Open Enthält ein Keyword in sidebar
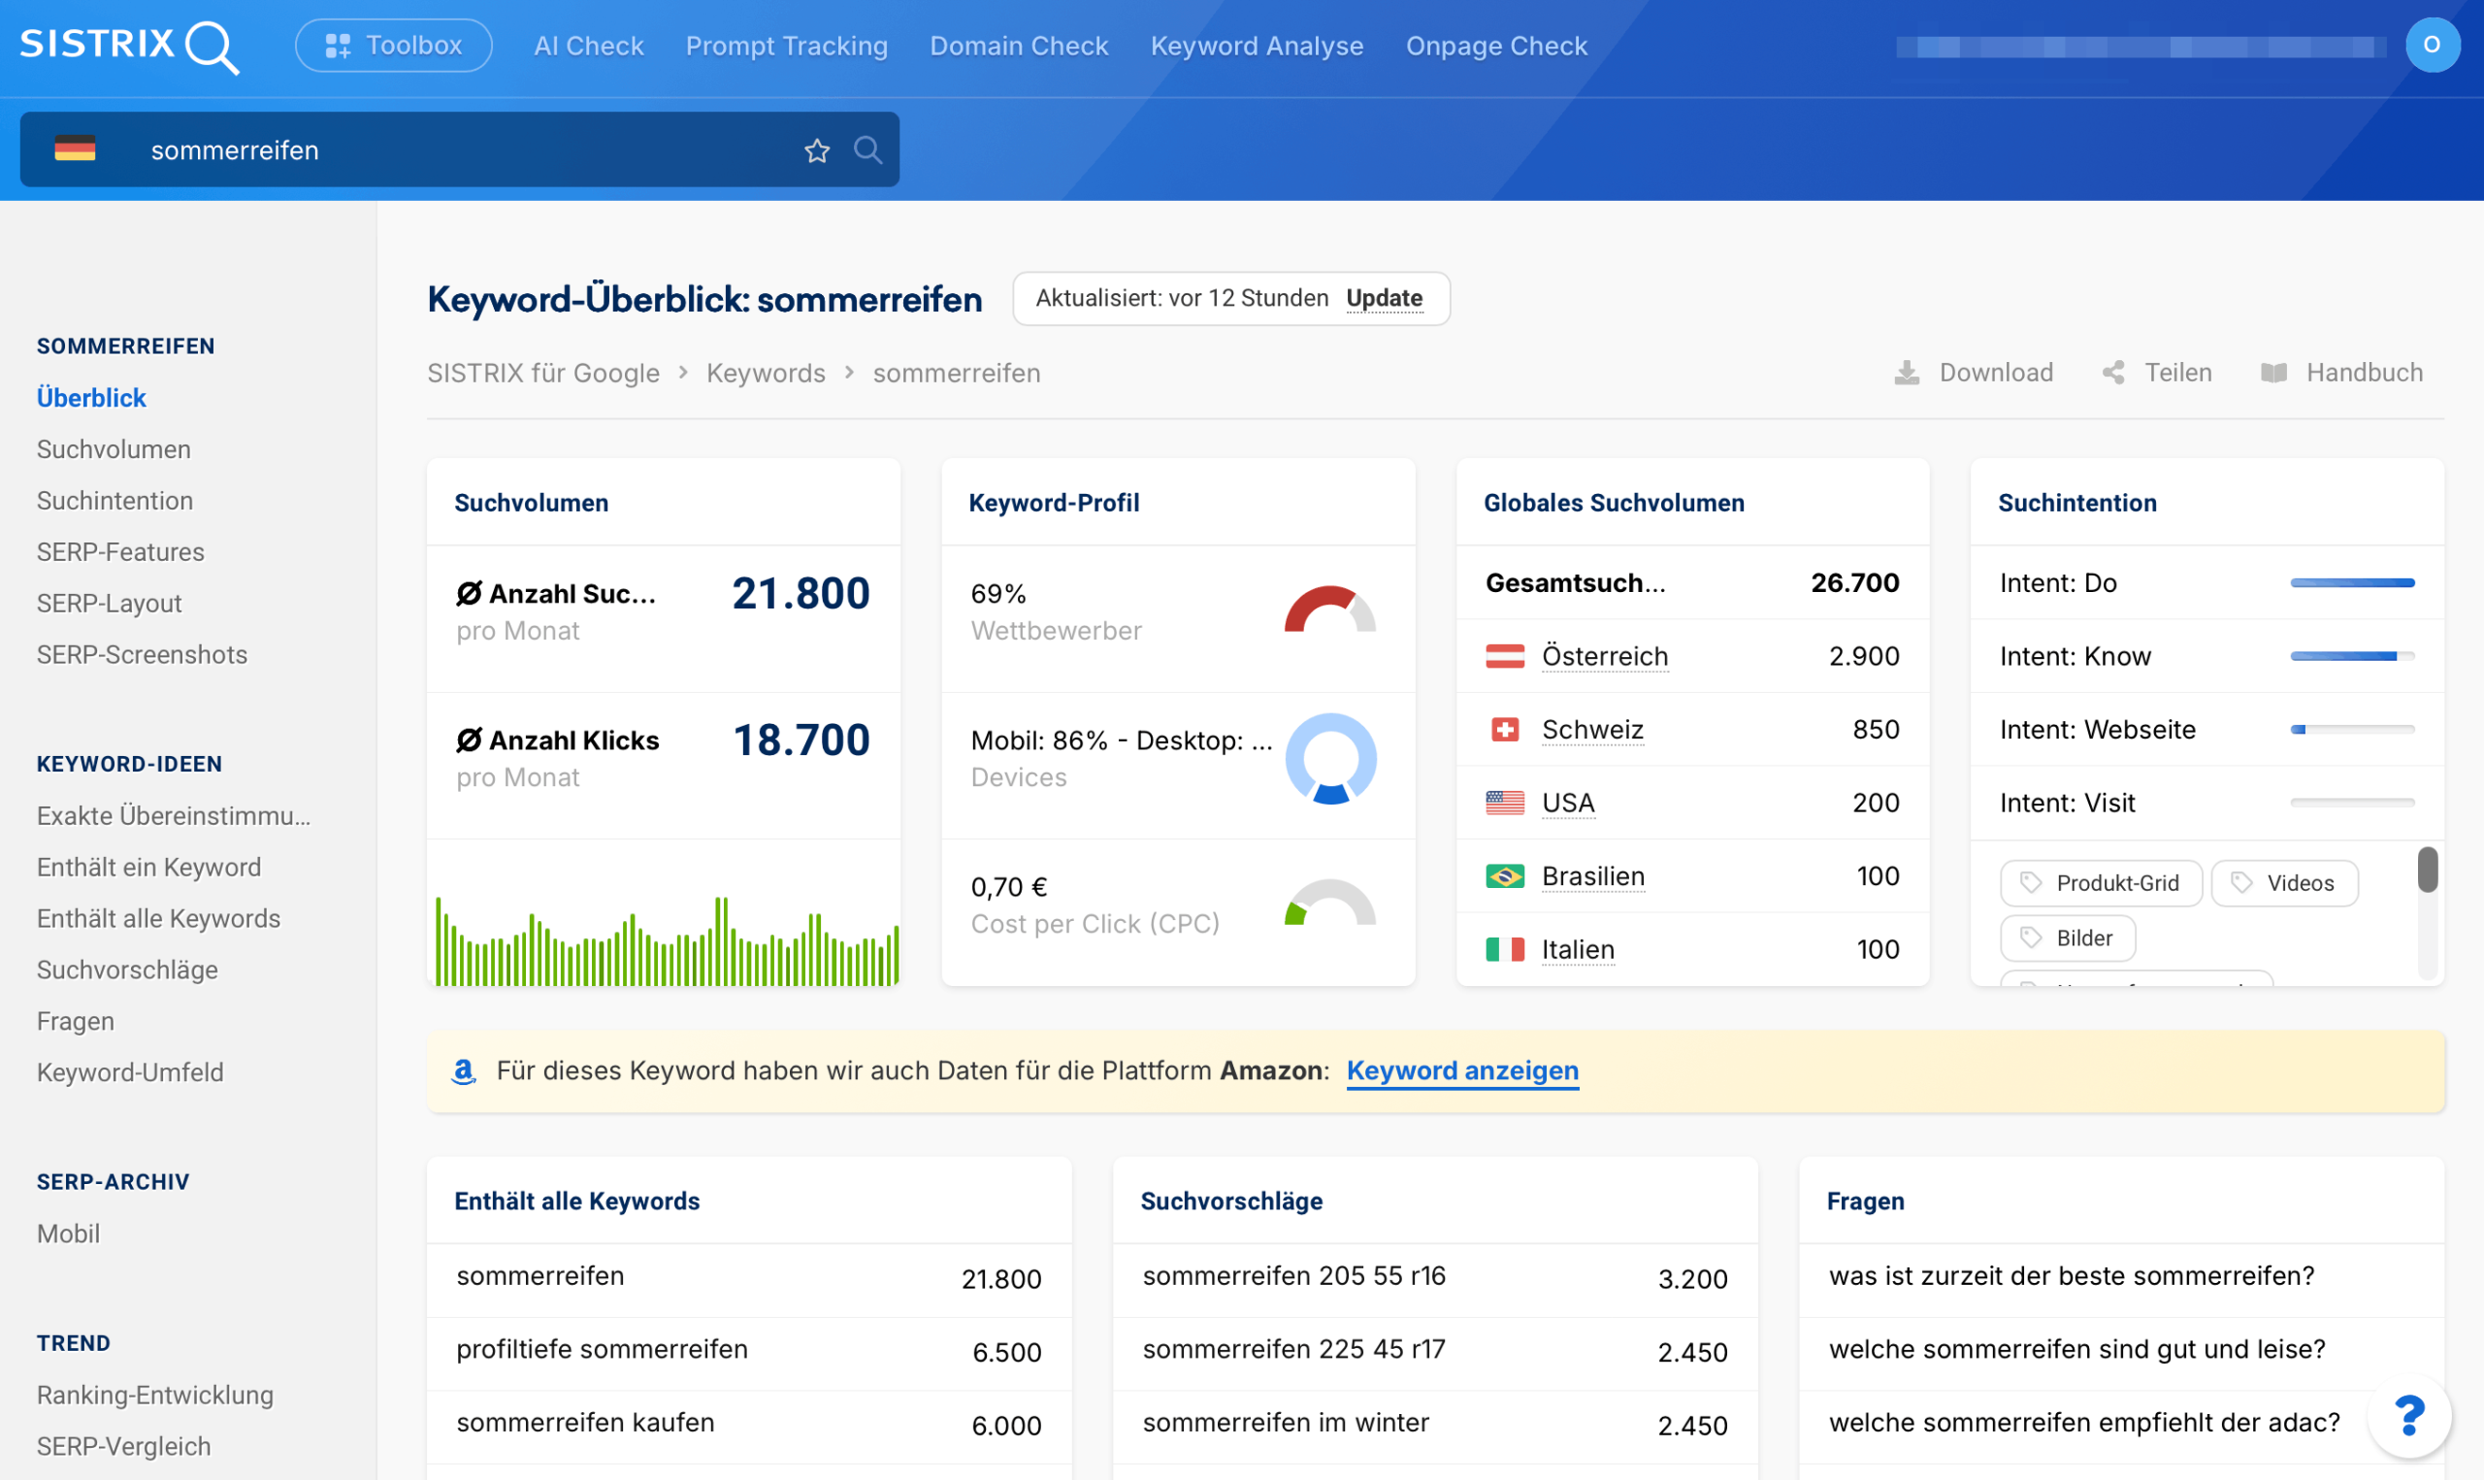 (149, 868)
